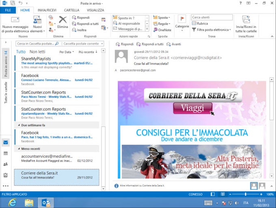
Task: Click Rispondi a tutti in the ribbon
Action: coord(86,24)
